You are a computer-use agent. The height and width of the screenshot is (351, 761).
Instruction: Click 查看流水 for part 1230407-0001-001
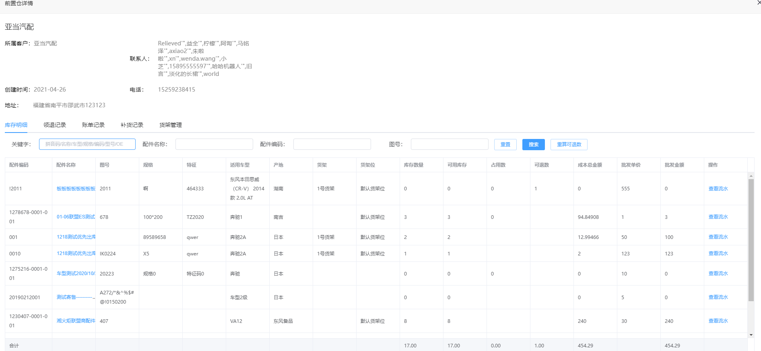pyautogui.click(x=718, y=321)
